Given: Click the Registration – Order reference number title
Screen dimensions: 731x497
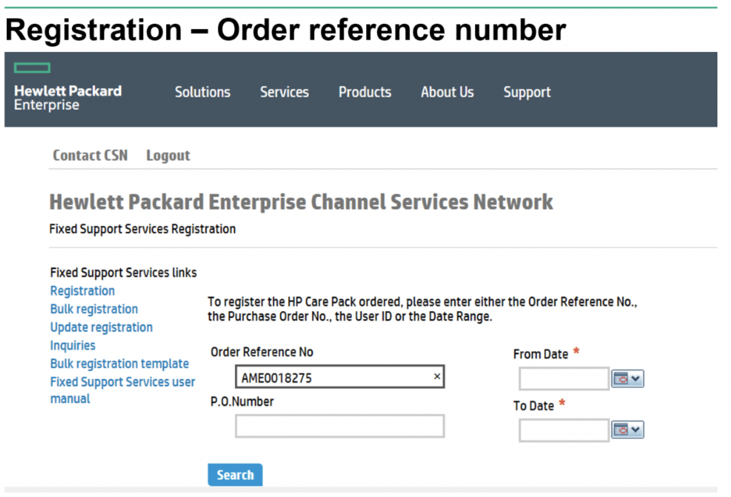Looking at the screenshot, I should point(286,29).
